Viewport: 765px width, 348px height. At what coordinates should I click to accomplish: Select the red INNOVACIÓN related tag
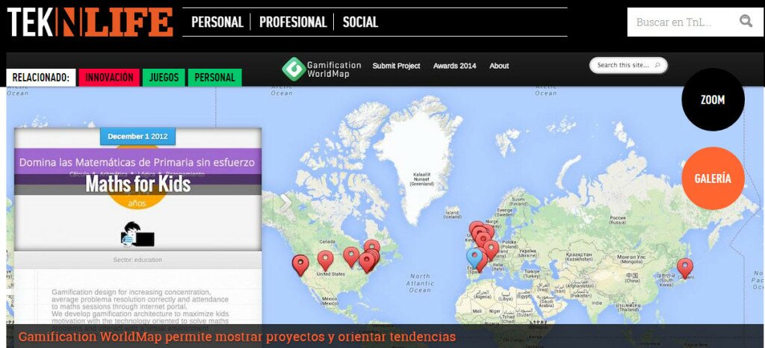click(109, 78)
